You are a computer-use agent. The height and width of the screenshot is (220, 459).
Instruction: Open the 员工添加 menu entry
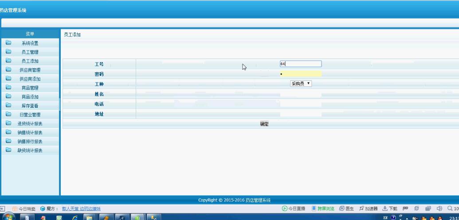[x=30, y=61]
